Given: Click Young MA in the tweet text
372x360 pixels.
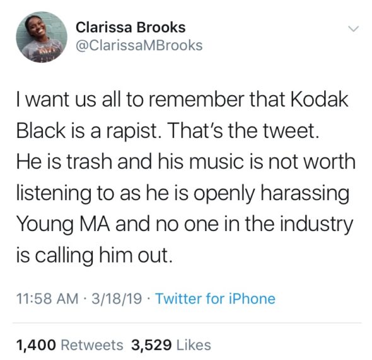Looking at the screenshot, I should coord(64,225).
